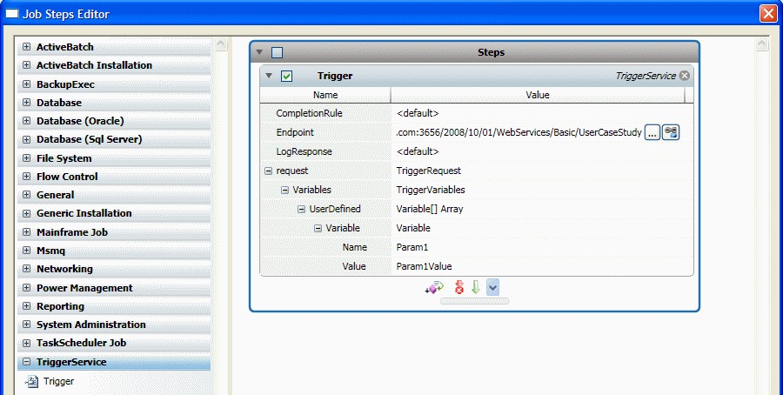Click the horizontal slider bar below step icons
This screenshot has height=395, width=783.
(474, 301)
